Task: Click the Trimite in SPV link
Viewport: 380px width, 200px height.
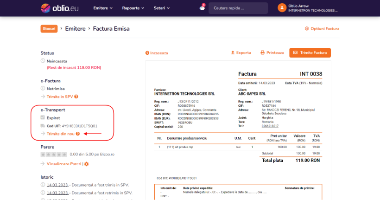Action: pyautogui.click(x=60, y=97)
